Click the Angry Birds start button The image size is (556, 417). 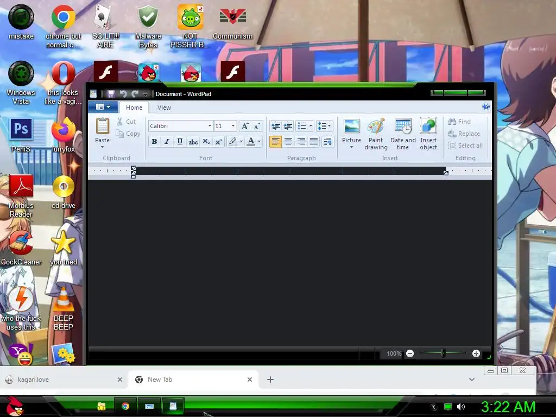coord(15,406)
